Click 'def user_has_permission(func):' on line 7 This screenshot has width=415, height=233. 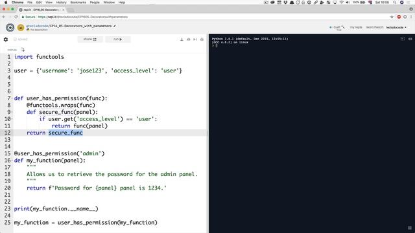(x=60, y=98)
